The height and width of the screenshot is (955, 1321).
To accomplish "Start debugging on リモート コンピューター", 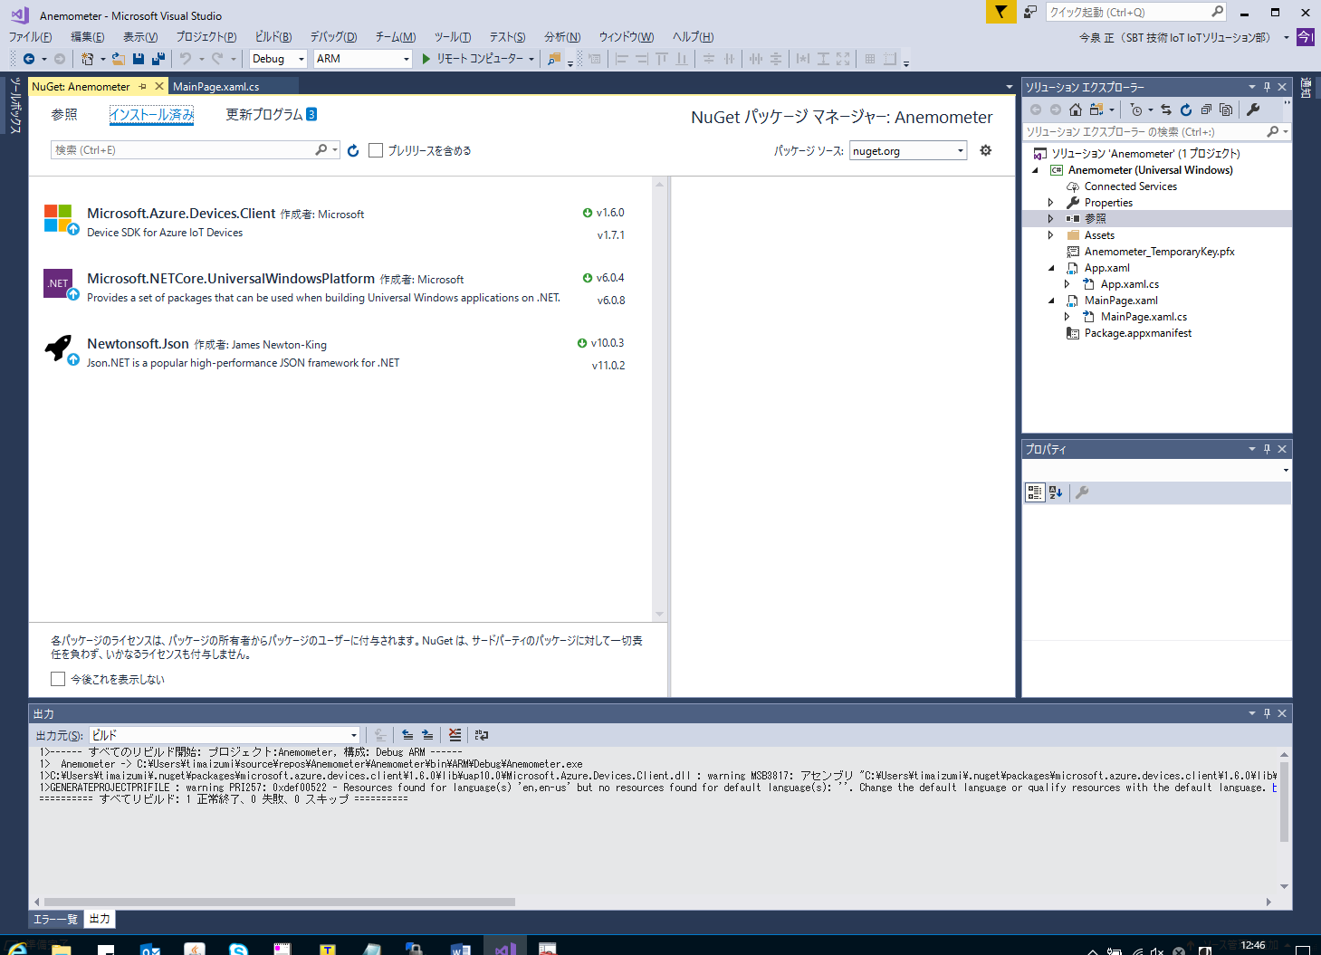I will coord(473,59).
